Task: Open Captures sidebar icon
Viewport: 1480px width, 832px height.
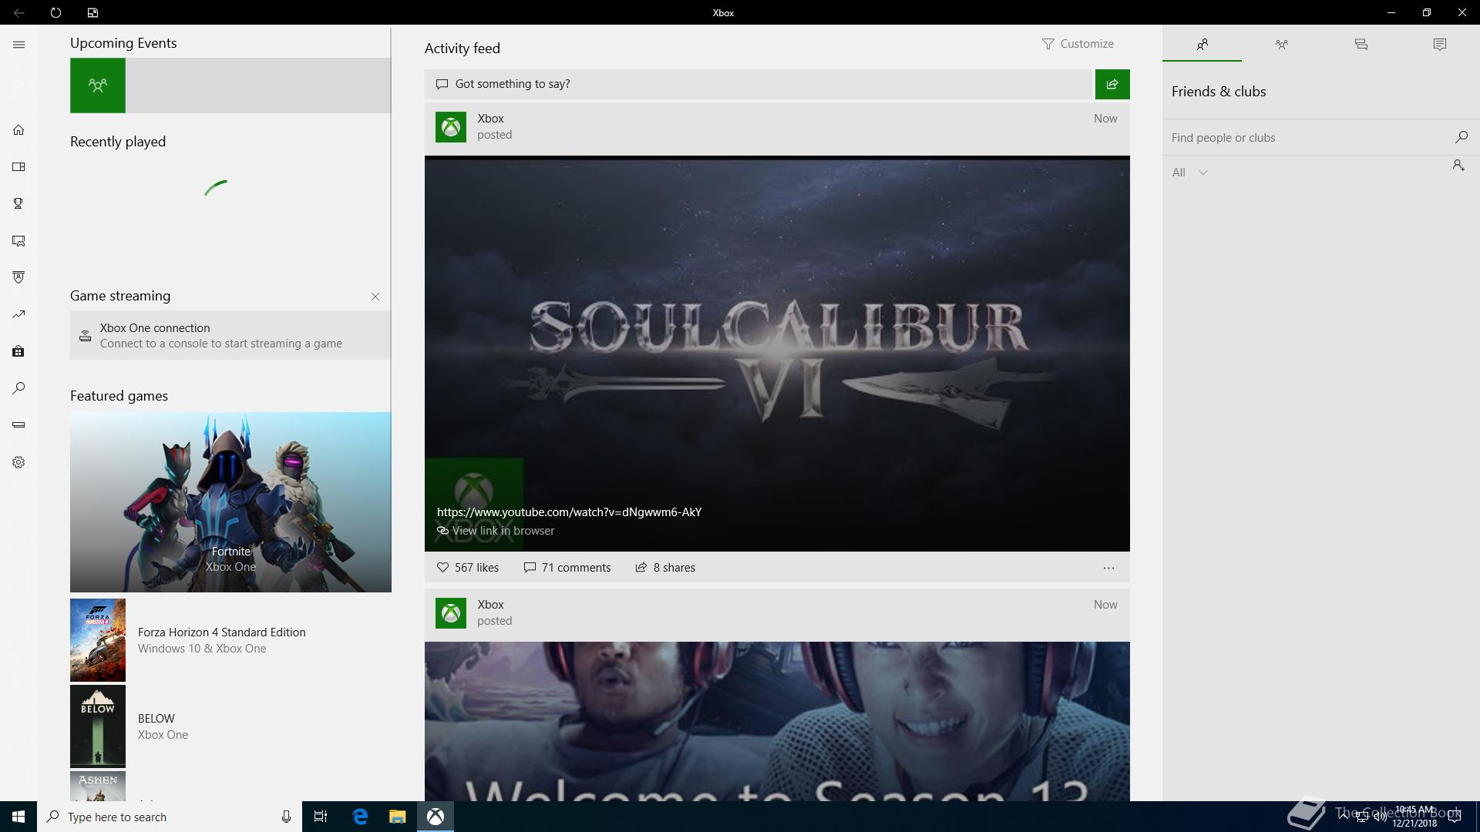Action: [x=18, y=240]
